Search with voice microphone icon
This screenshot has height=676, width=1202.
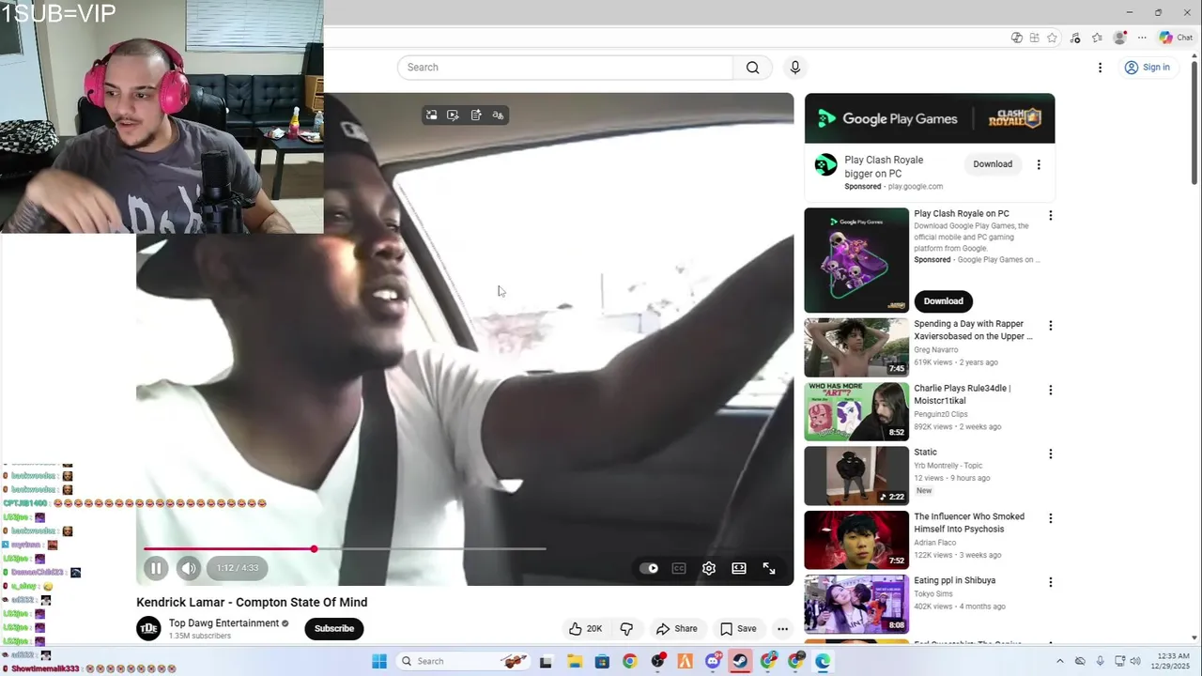795,68
